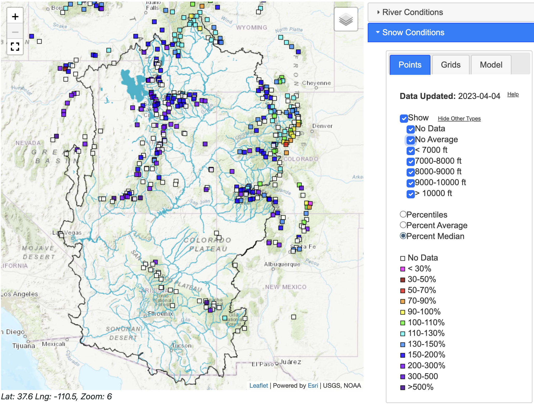Uncheck the > 10000 ft elevation filter
The width and height of the screenshot is (534, 404).
[x=411, y=194]
